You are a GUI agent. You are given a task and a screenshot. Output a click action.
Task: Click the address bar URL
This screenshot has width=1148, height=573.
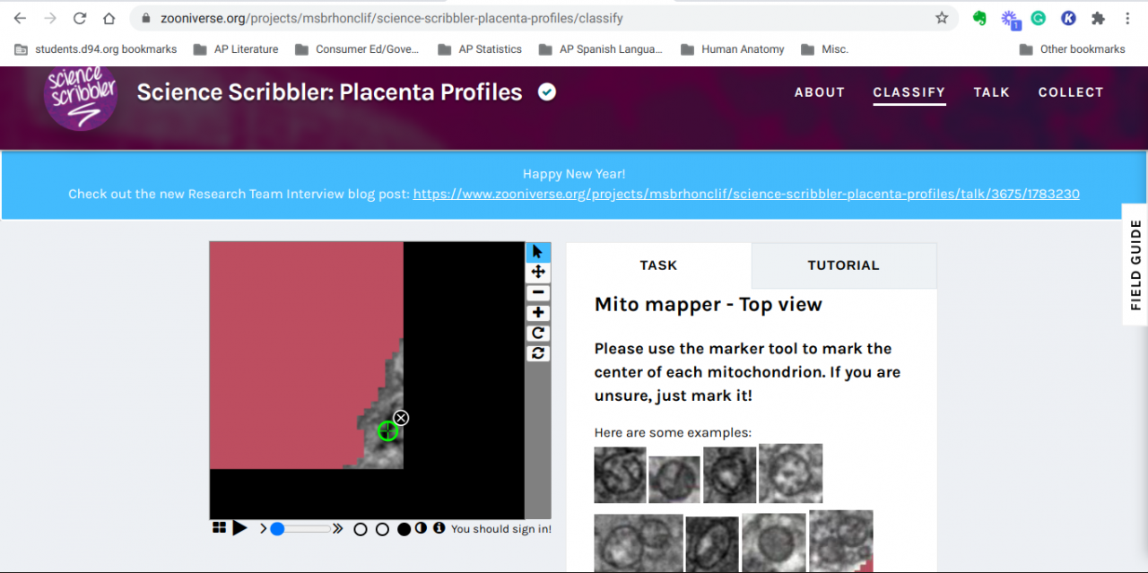click(392, 18)
